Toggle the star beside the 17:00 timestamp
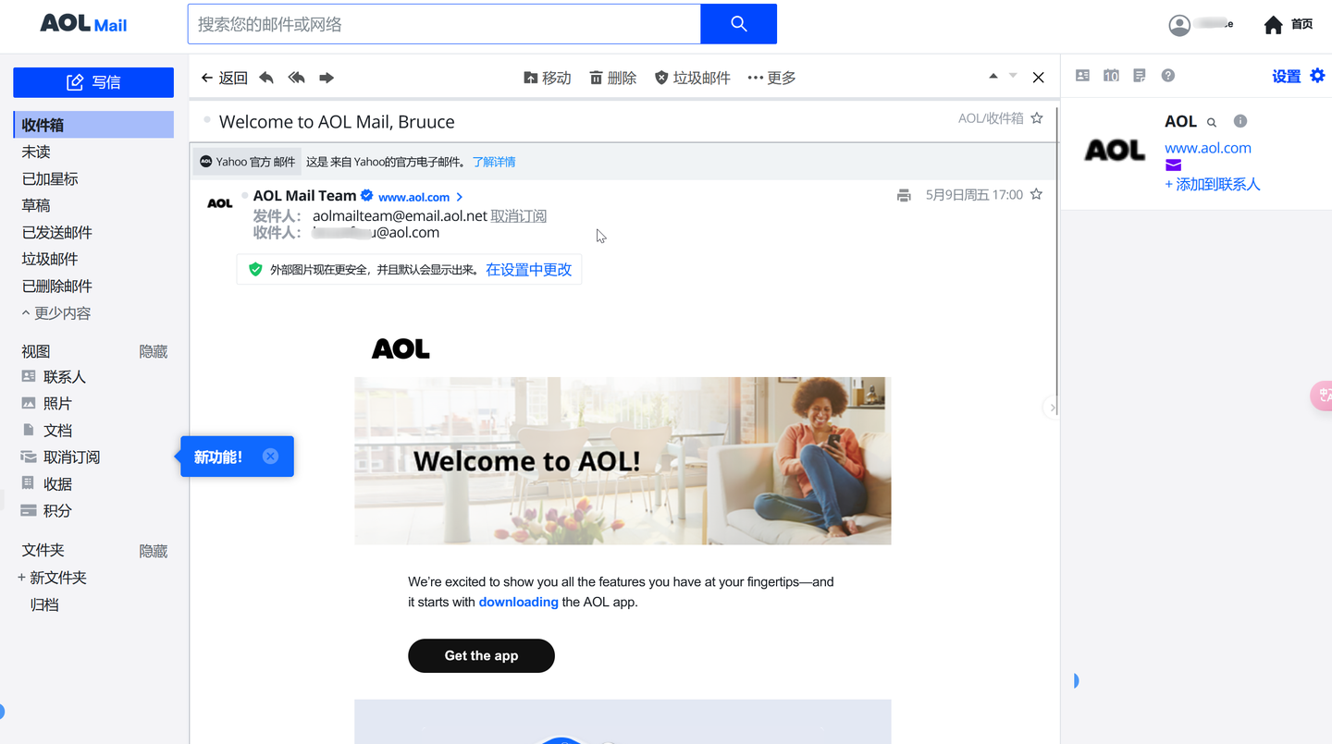 tap(1036, 194)
